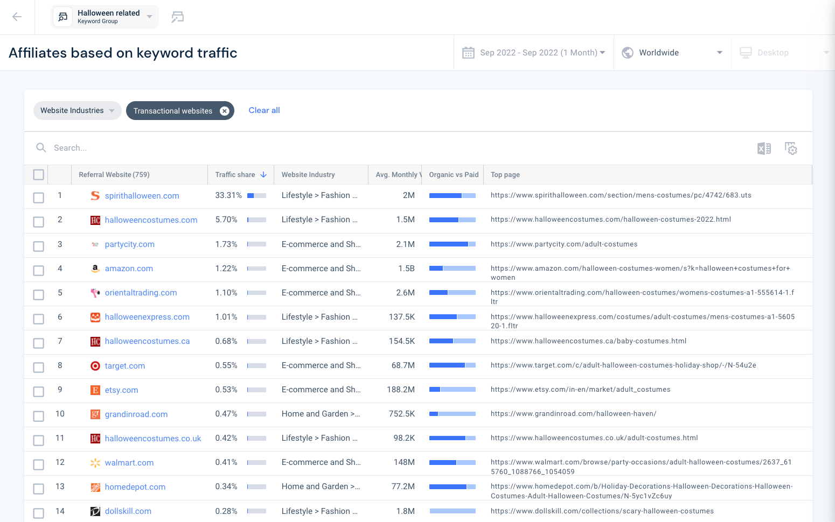Viewport: 835px width, 522px height.
Task: Remove the Transactional websites filter chip
Action: (x=225, y=111)
